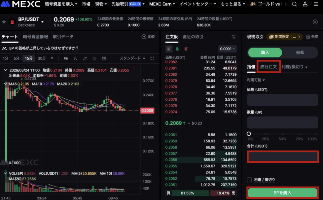Open order book settings sliders icon
This screenshot has height=200, width=323.
pos(233,37)
